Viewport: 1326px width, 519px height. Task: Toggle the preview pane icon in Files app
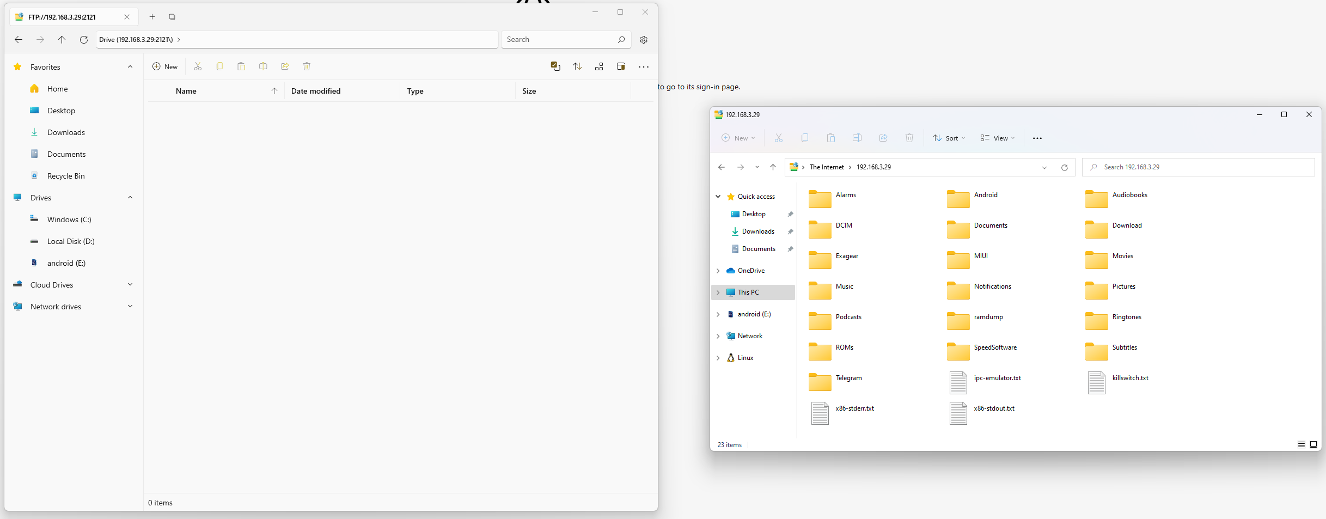pos(621,66)
